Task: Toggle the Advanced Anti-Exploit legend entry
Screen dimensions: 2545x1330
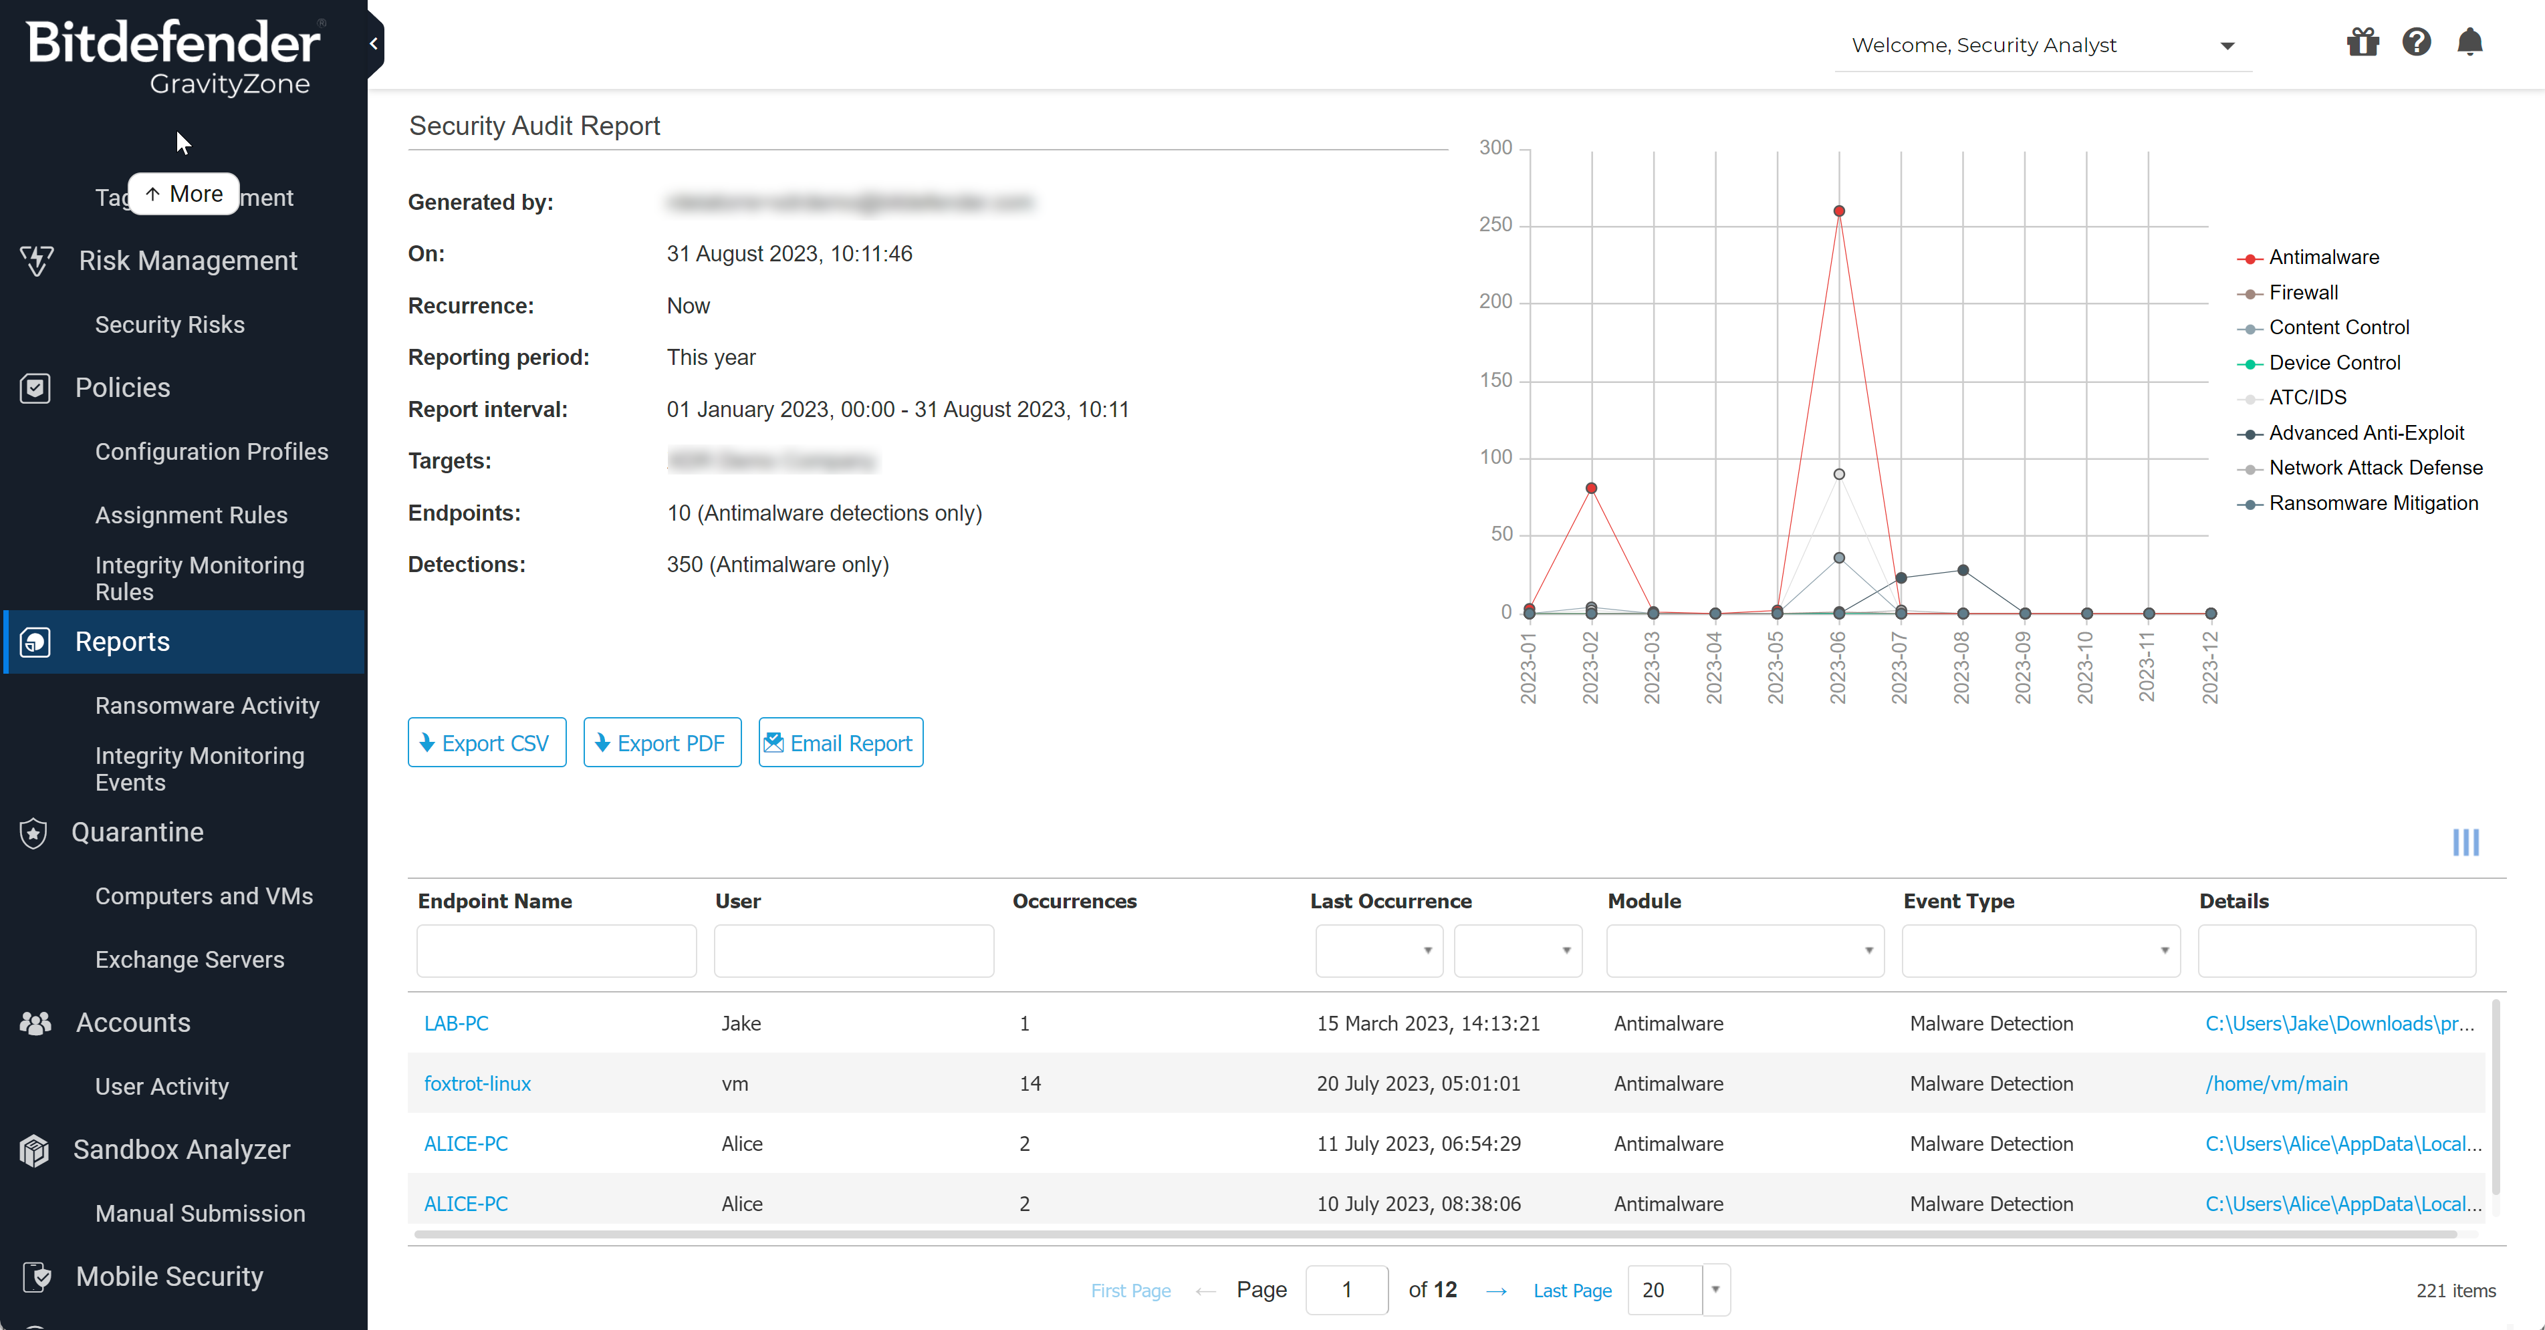Action: click(2350, 434)
